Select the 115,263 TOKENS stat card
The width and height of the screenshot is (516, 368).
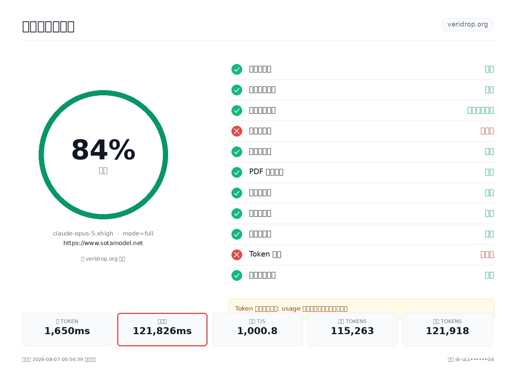[352, 329]
